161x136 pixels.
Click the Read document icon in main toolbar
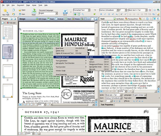click(34, 11)
